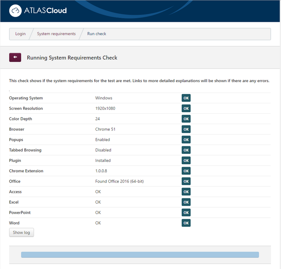Click the Show log button
This screenshot has height=269, width=281.
coord(22,232)
